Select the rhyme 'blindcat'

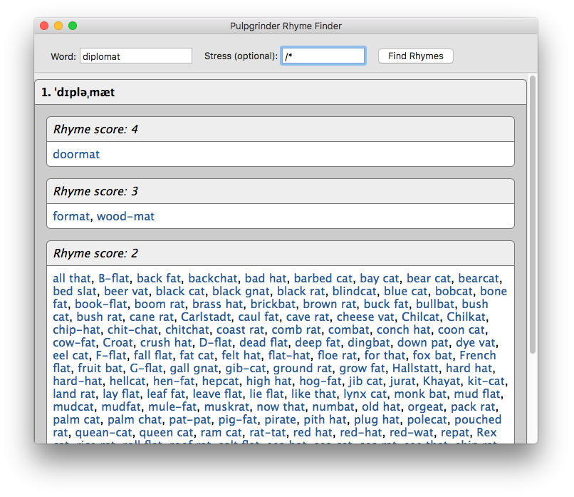click(x=355, y=292)
